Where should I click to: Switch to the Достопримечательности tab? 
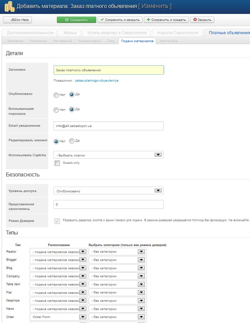(30, 32)
